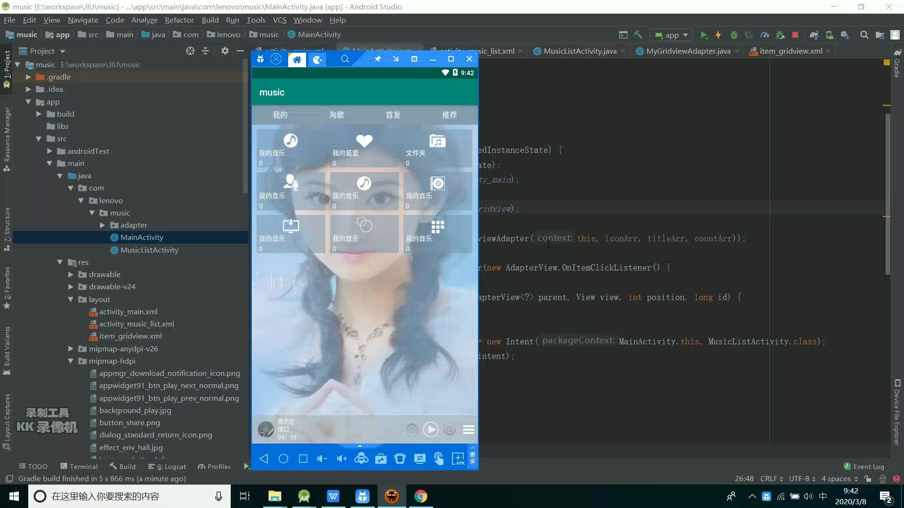904x508 pixels.
Task: Click the green Run app button
Action: pos(703,35)
